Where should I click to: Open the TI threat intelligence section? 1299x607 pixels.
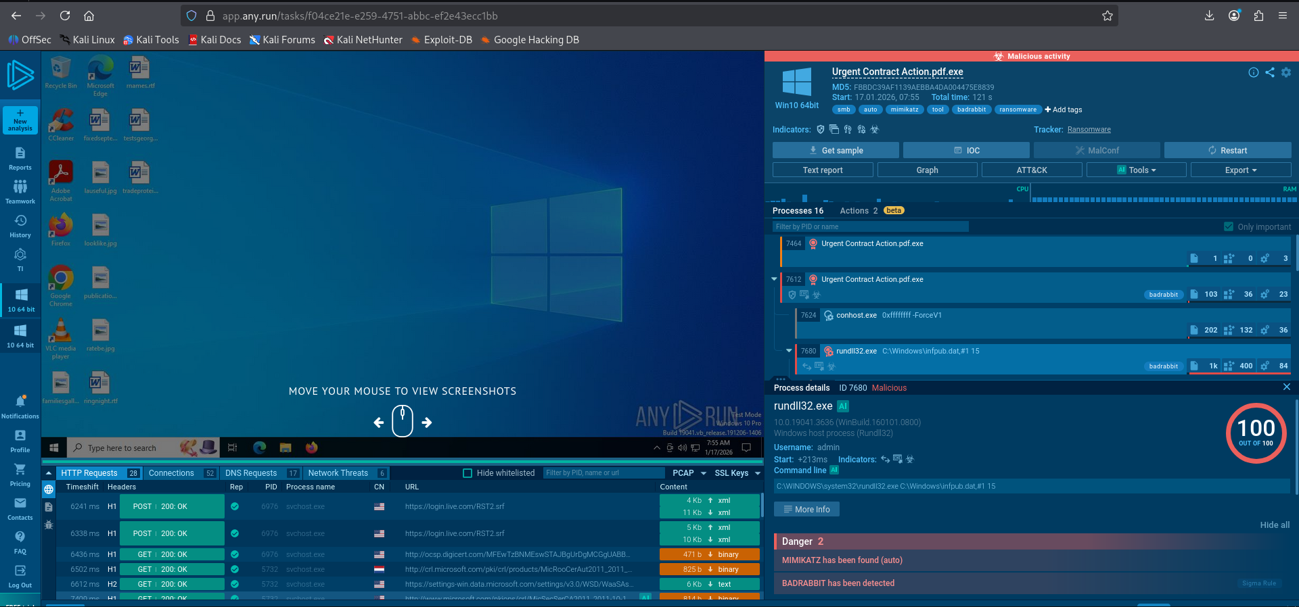click(x=20, y=260)
